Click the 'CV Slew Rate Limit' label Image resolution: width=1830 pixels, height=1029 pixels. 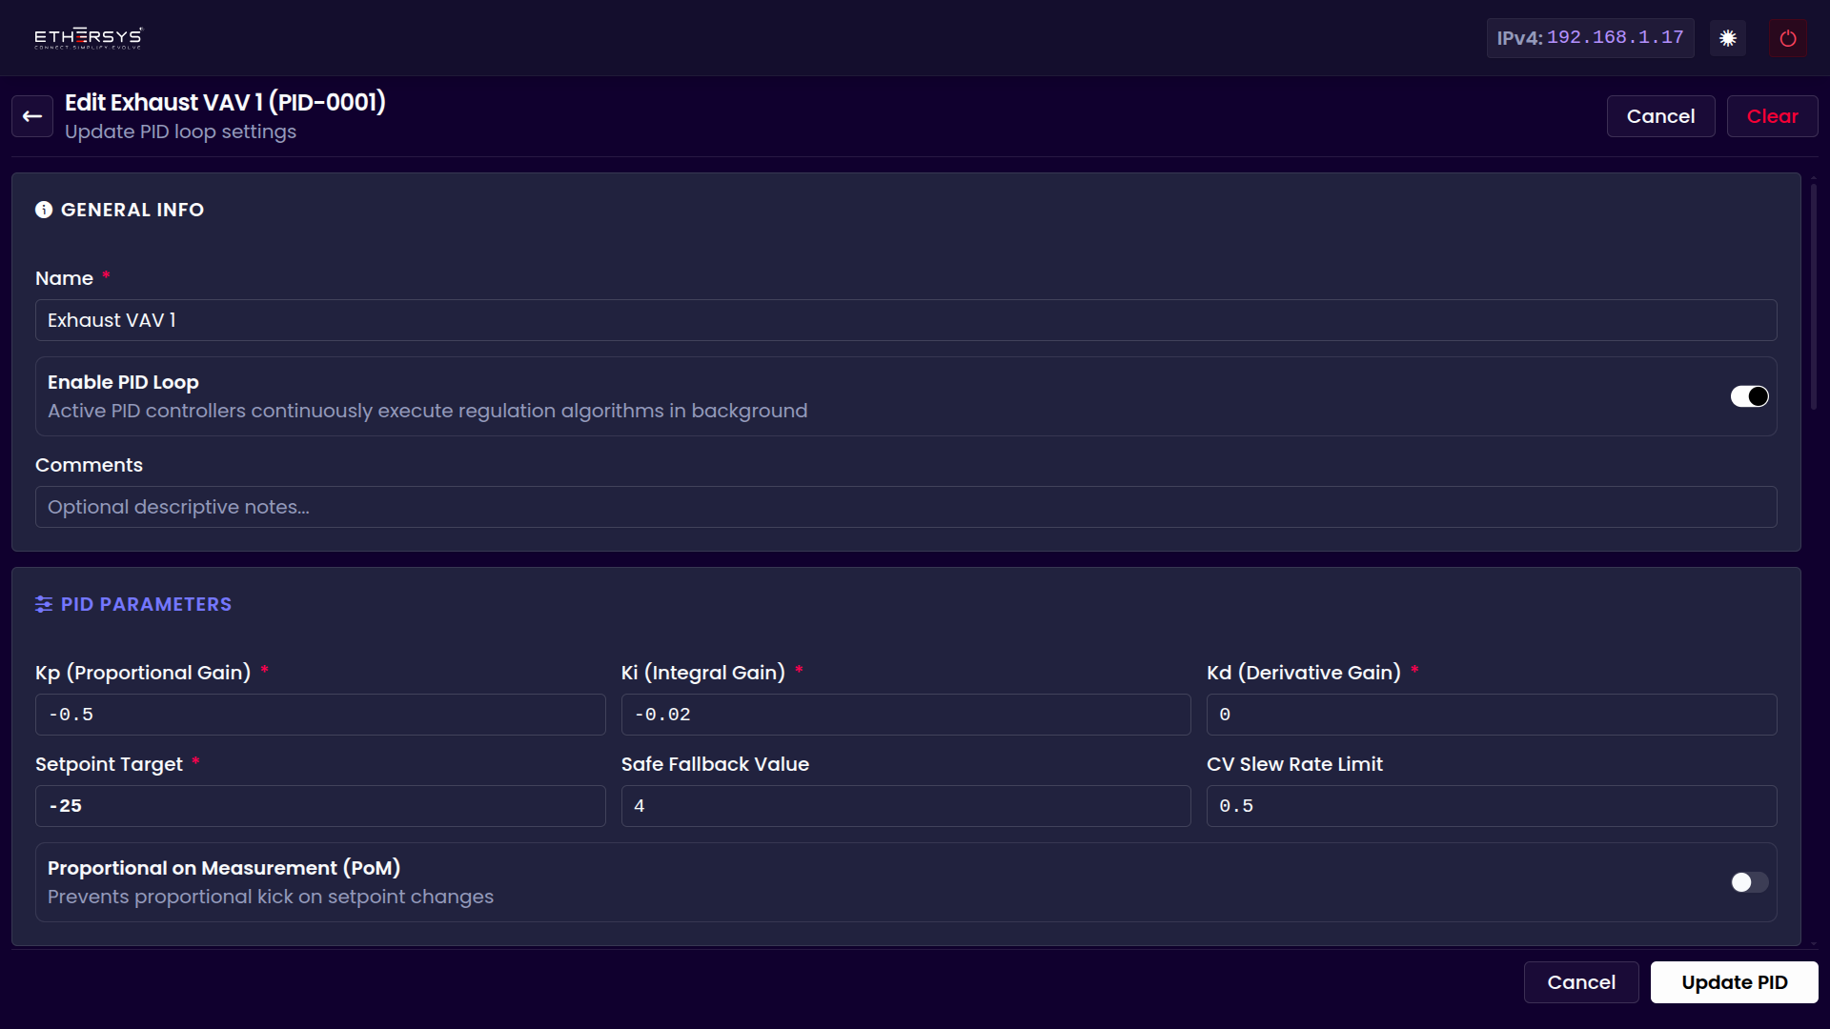pos(1294,764)
